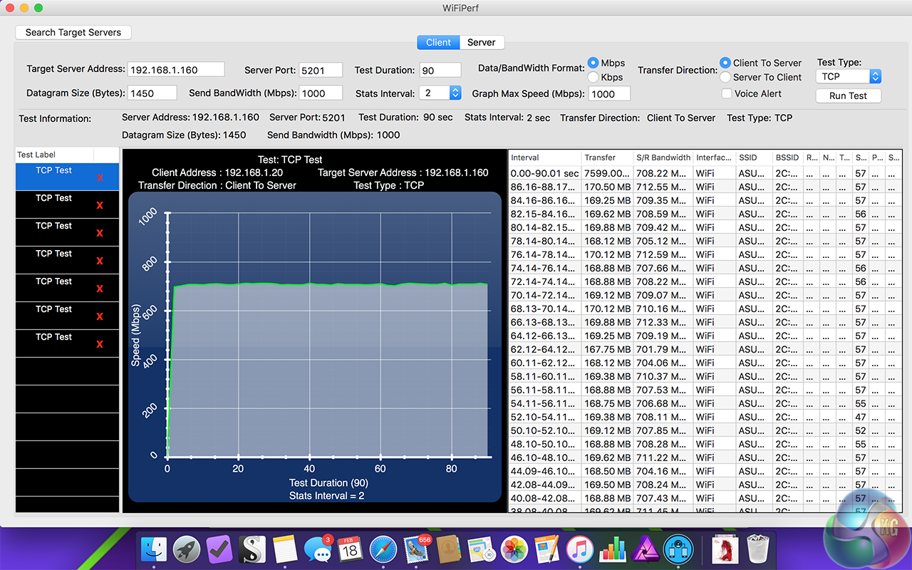The width and height of the screenshot is (912, 570).
Task: Open Messages app in the dock
Action: pyautogui.click(x=317, y=549)
